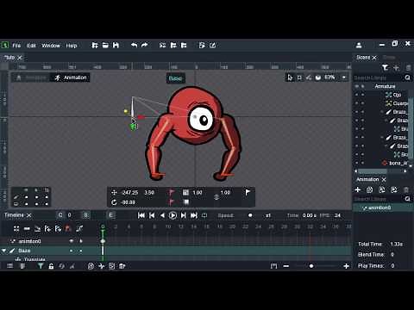Click the translate move icon in transform bar
Screen dimensions: 414x310
114,193
